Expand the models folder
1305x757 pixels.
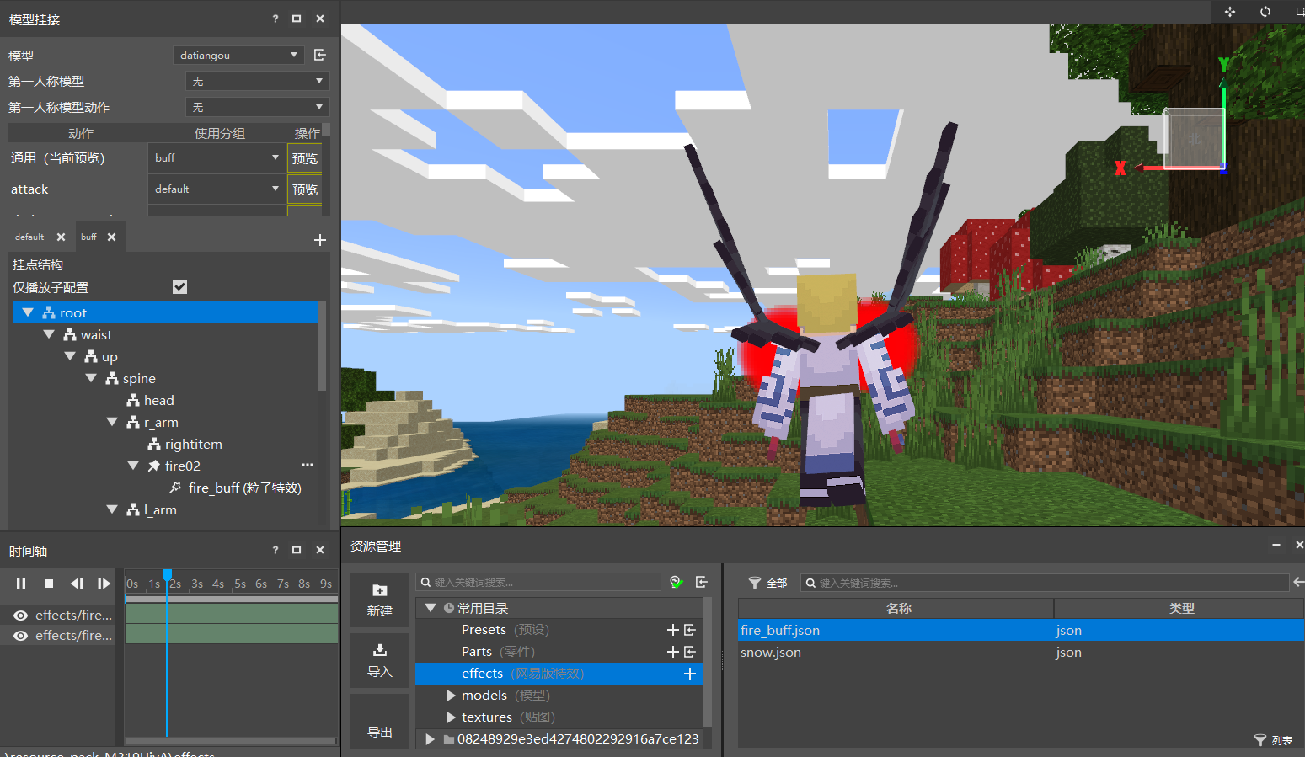coord(452,696)
